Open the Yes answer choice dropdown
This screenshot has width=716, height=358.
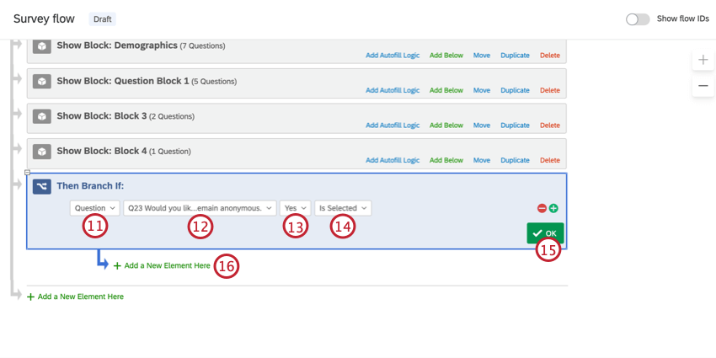click(x=296, y=208)
